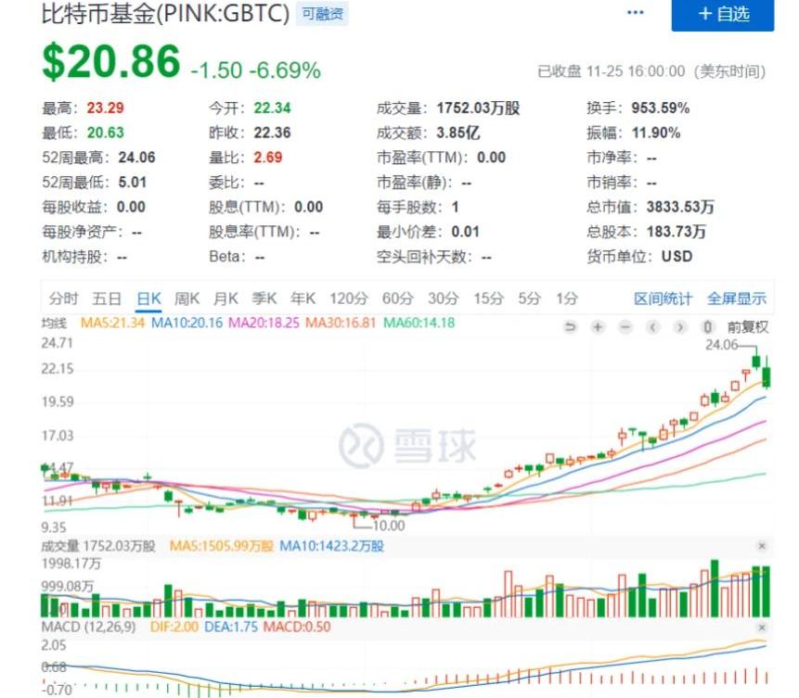Close the volume (成交量) indicator panel

click(762, 546)
